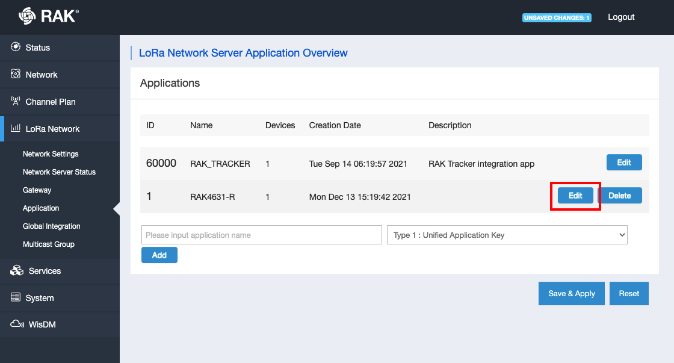Open the WisDM cloud icon

[x=17, y=324]
